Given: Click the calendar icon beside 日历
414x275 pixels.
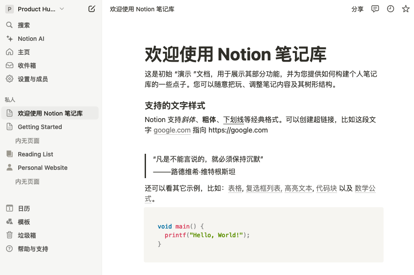Looking at the screenshot, I should (x=10, y=208).
